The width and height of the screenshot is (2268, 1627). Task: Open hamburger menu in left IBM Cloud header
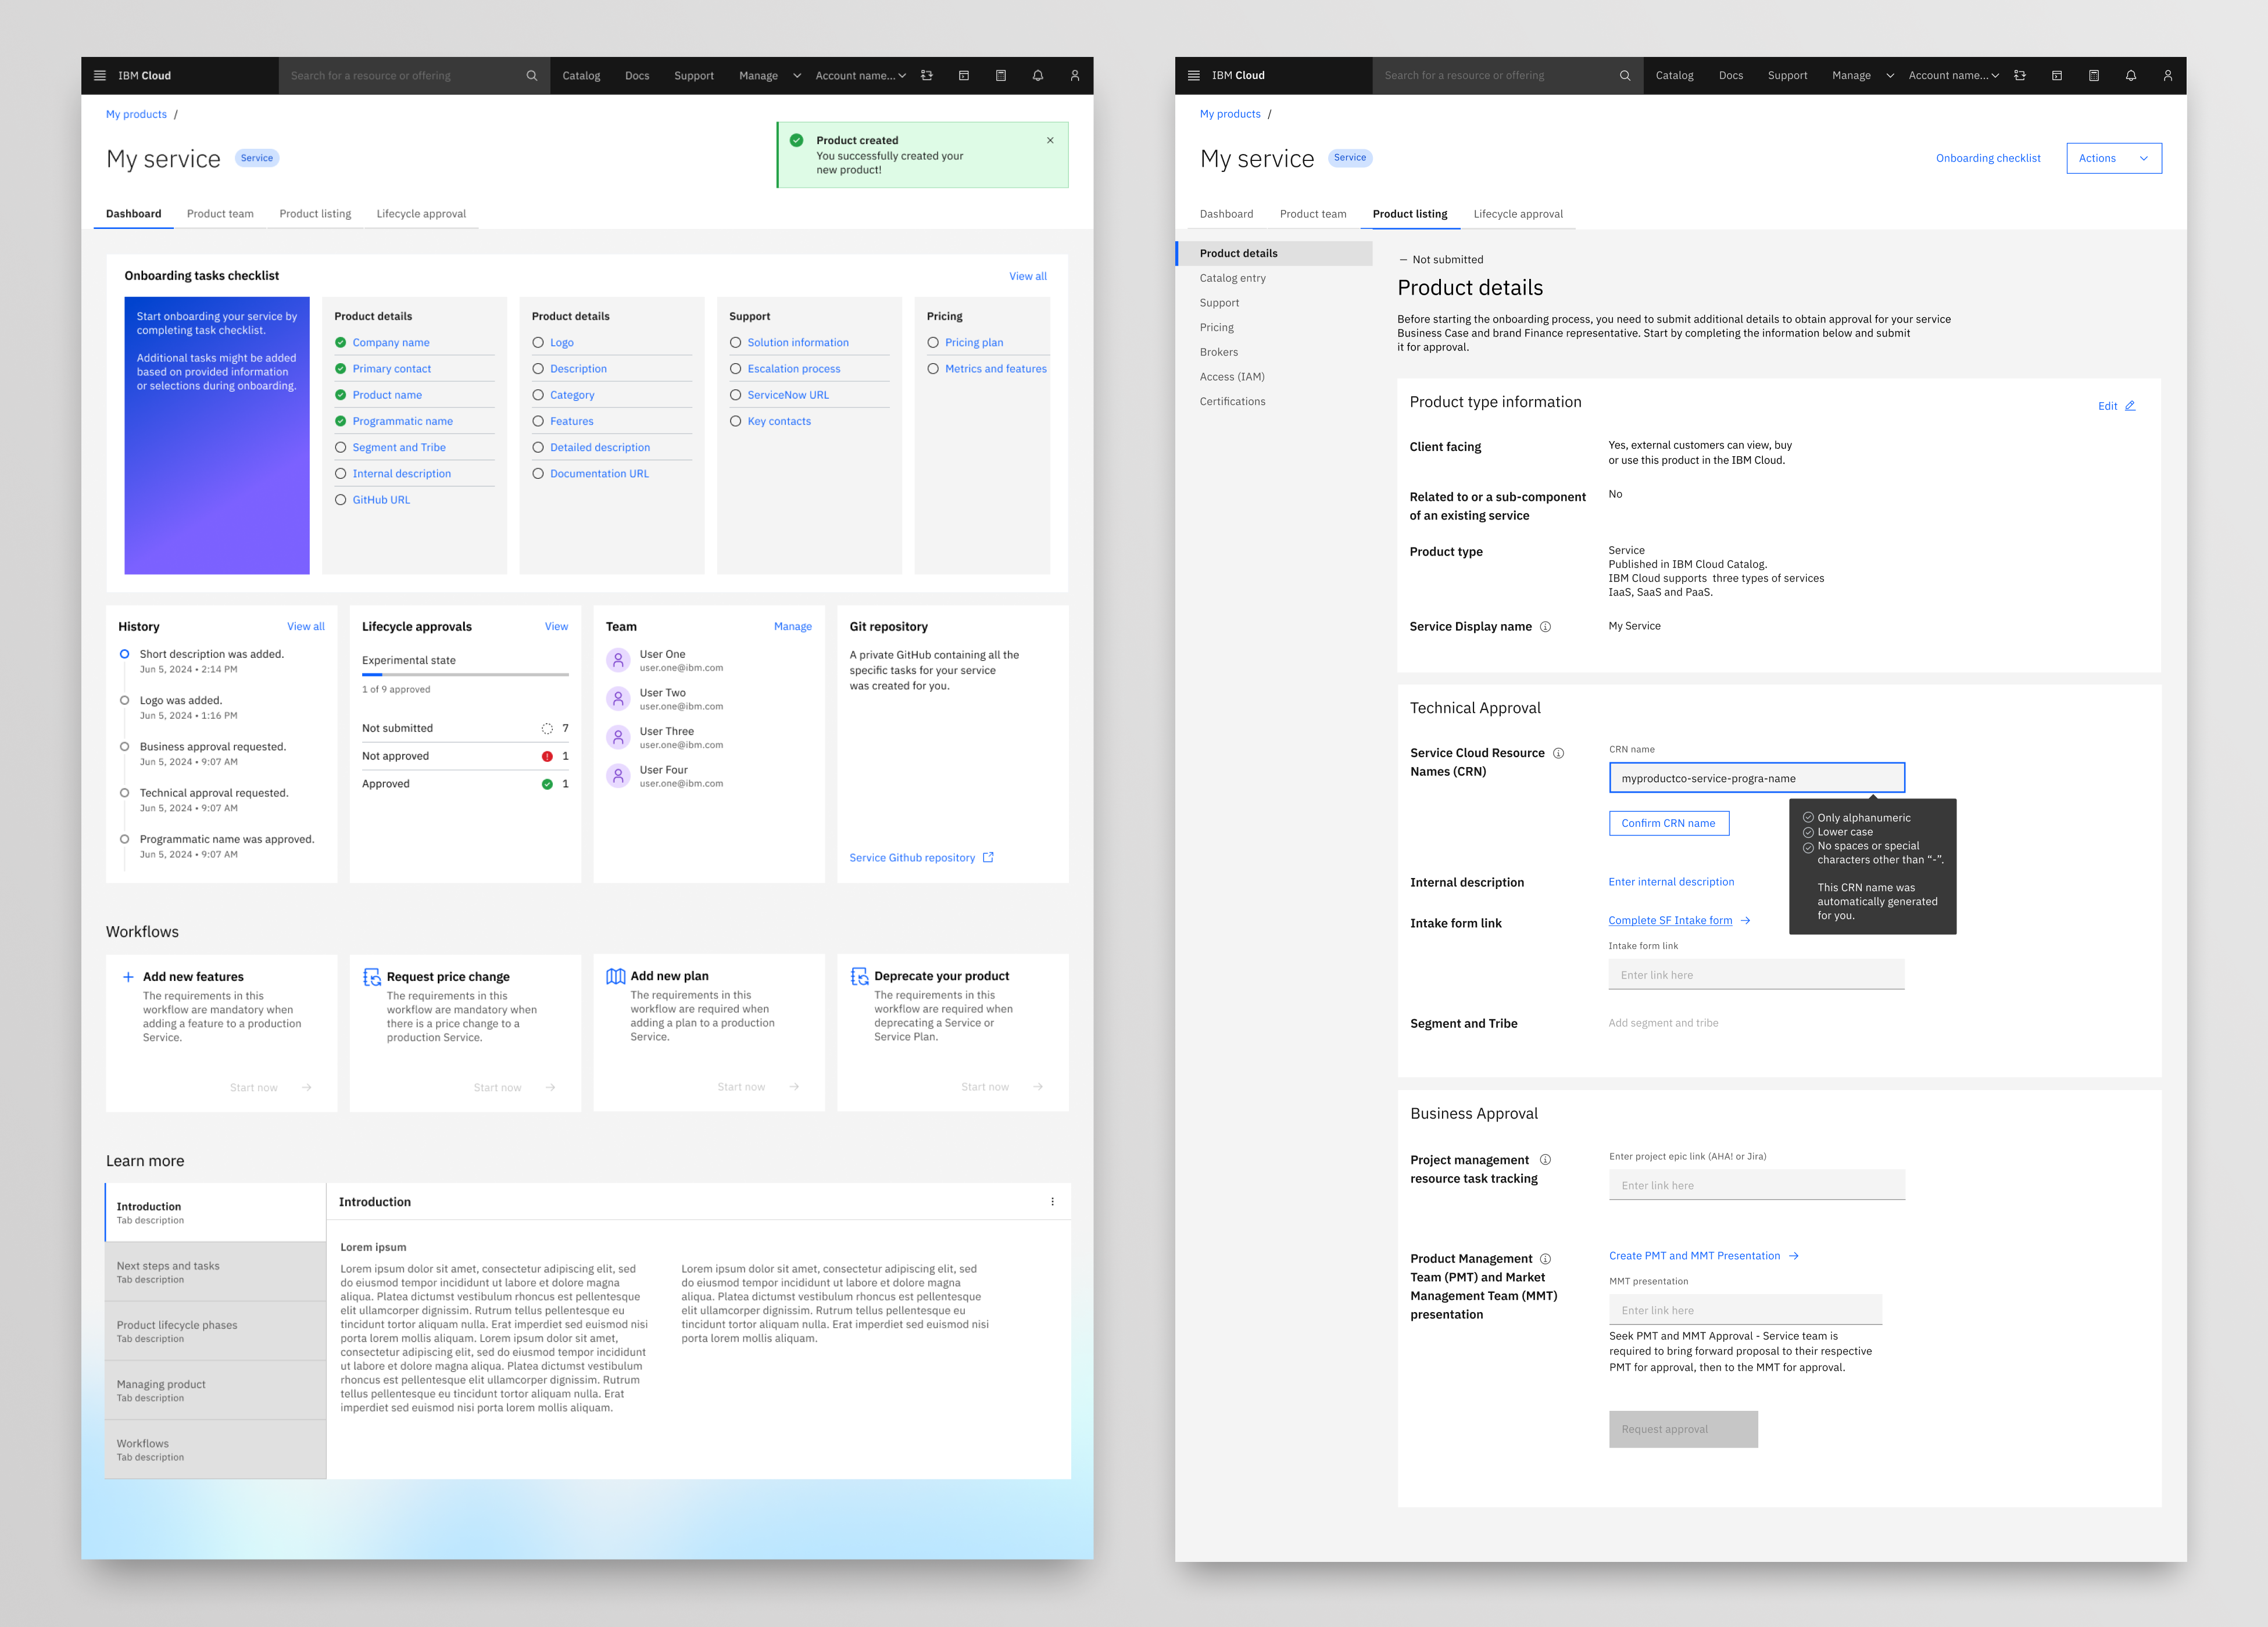(99, 75)
